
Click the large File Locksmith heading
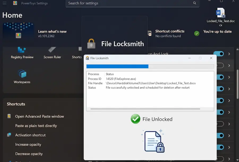click(122, 44)
